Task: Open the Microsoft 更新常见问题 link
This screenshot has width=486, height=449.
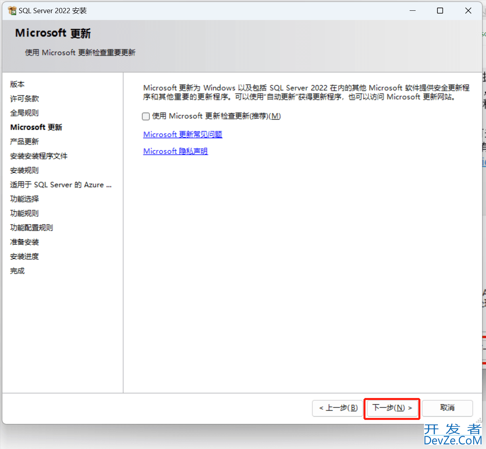Action: (x=183, y=135)
